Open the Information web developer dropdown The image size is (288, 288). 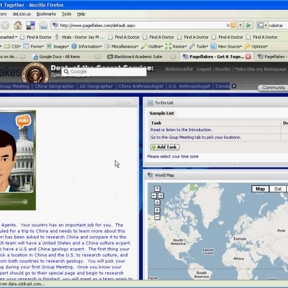[x=86, y=47]
